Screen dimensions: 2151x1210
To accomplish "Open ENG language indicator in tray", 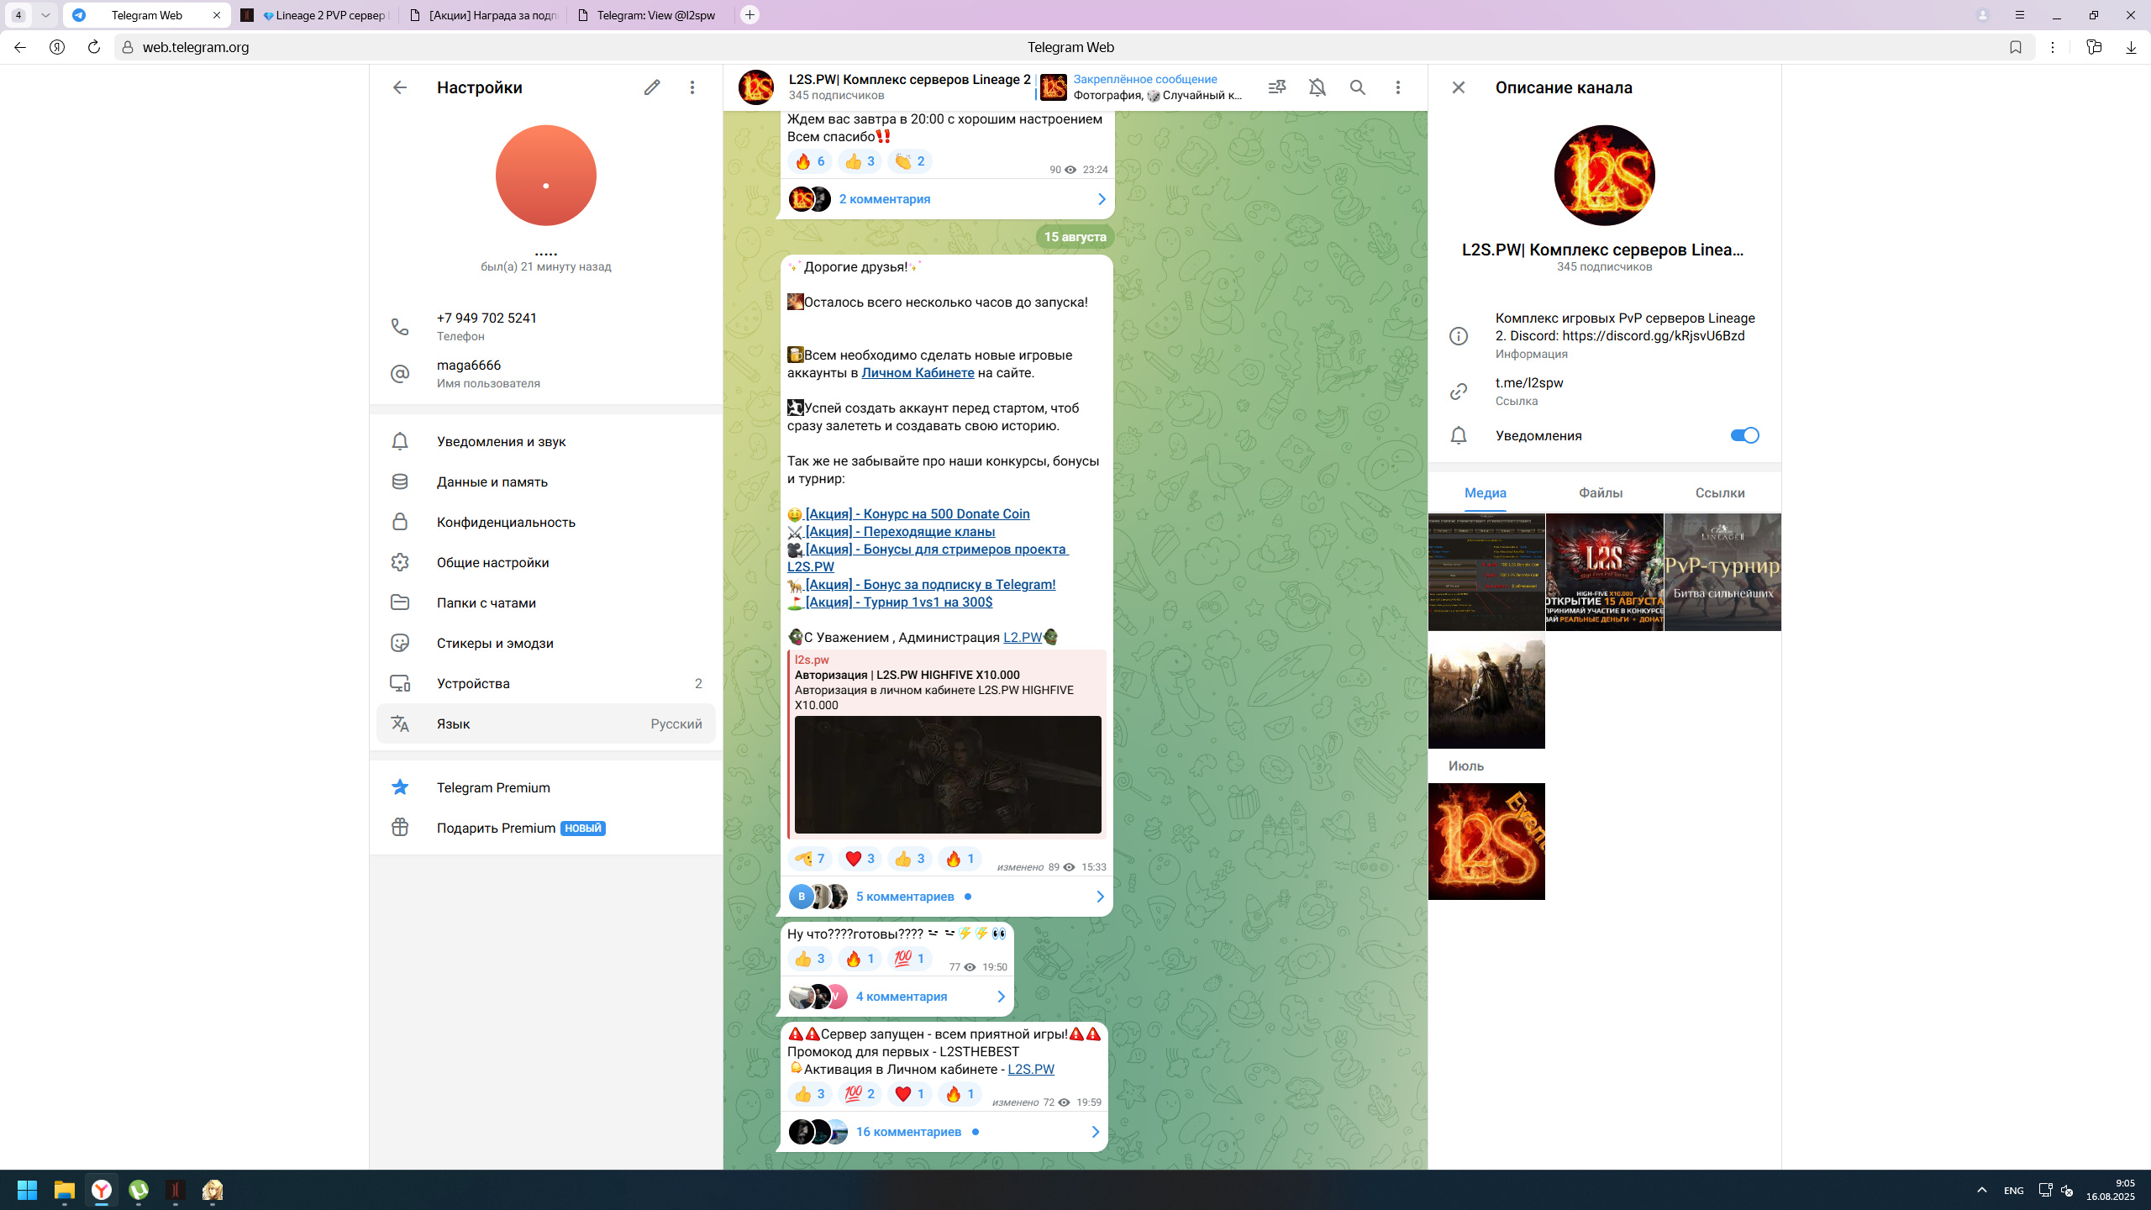I will [2013, 1190].
